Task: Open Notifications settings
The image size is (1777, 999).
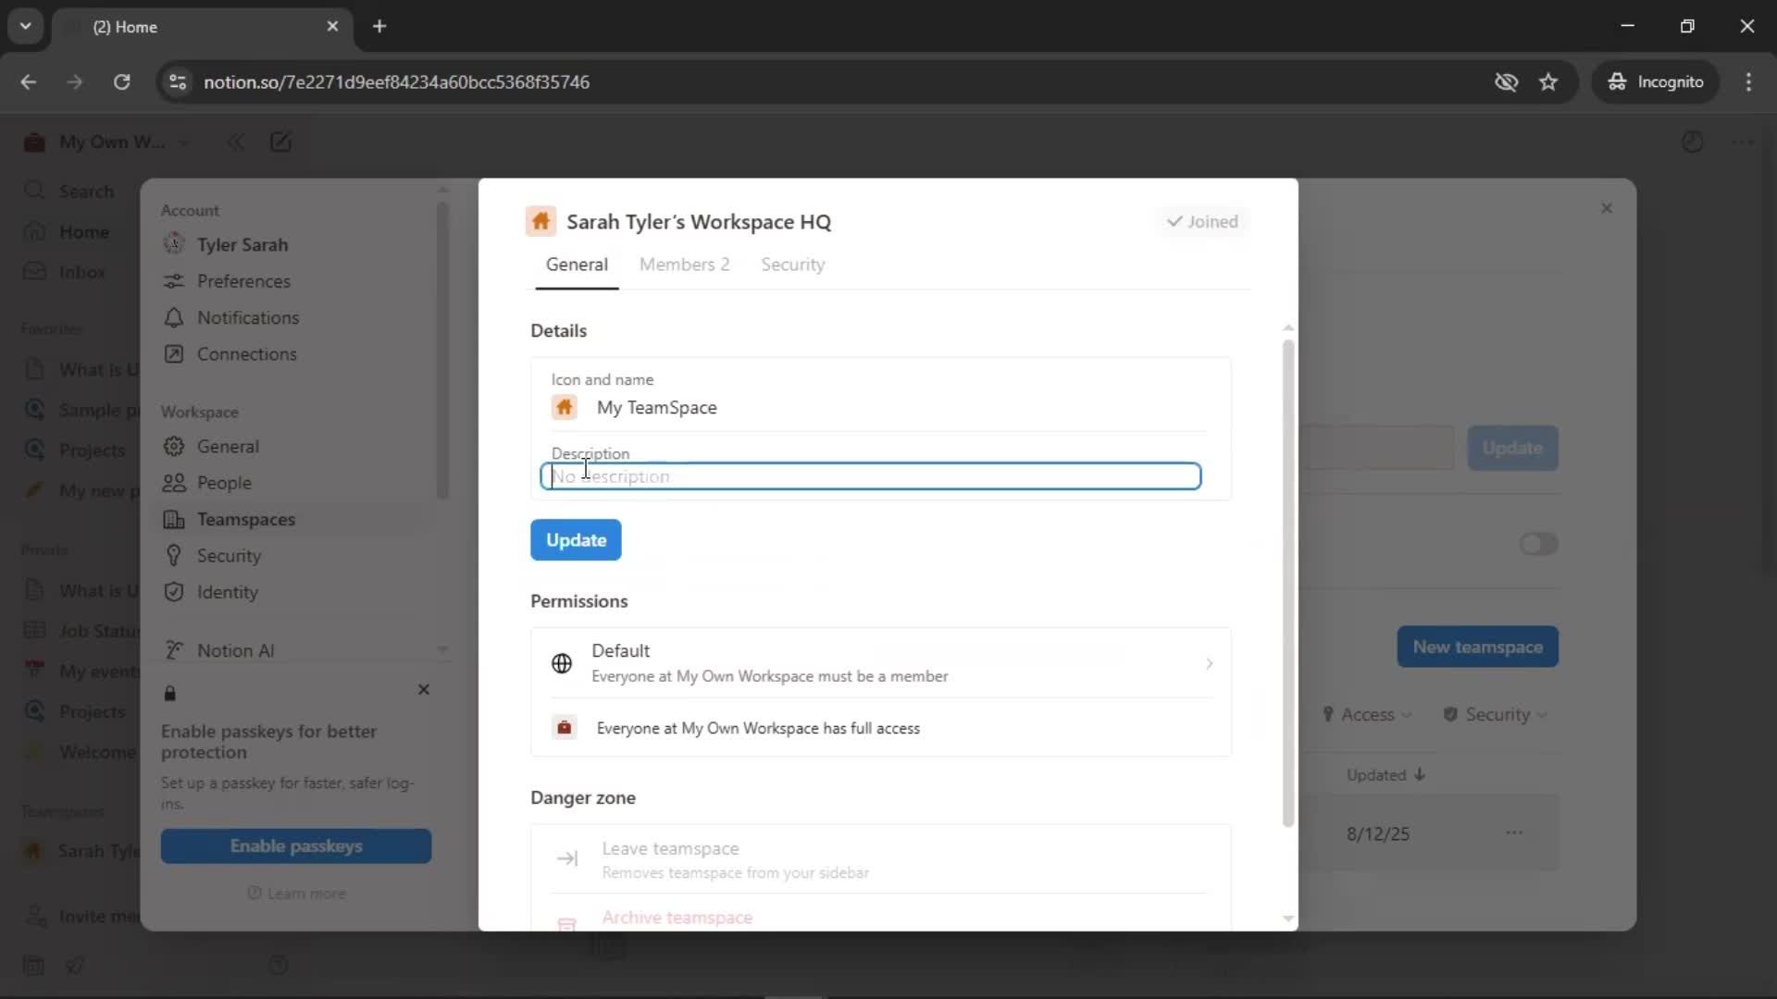Action: click(248, 317)
